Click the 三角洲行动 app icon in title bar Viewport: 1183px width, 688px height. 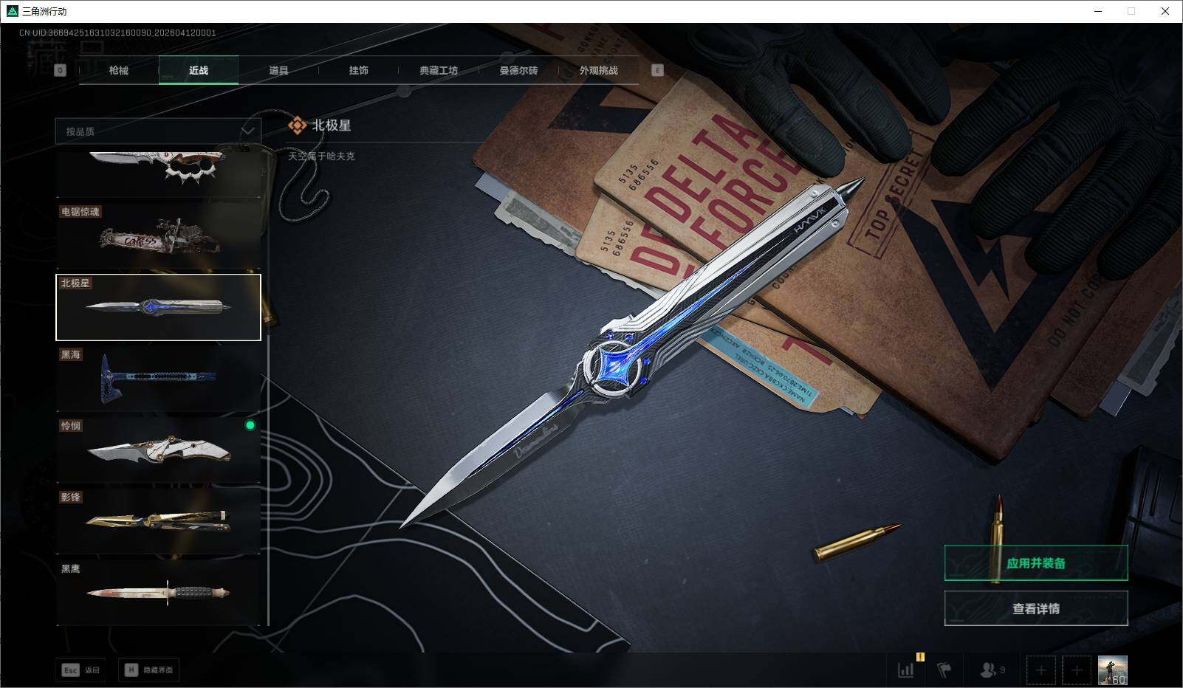click(12, 11)
